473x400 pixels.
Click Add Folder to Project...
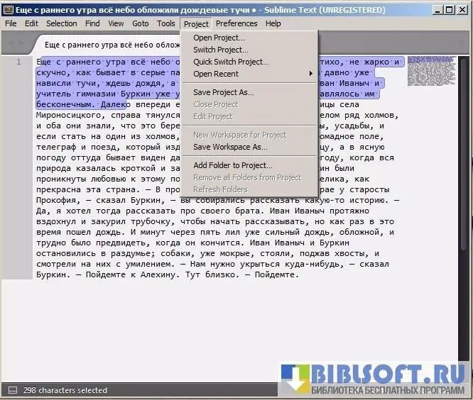tap(232, 165)
